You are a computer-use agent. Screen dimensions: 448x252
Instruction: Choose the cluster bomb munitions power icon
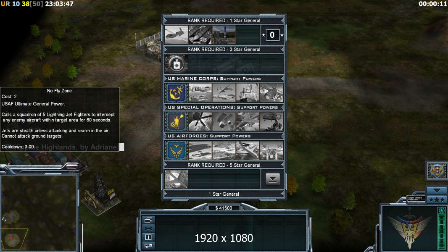tap(200, 35)
